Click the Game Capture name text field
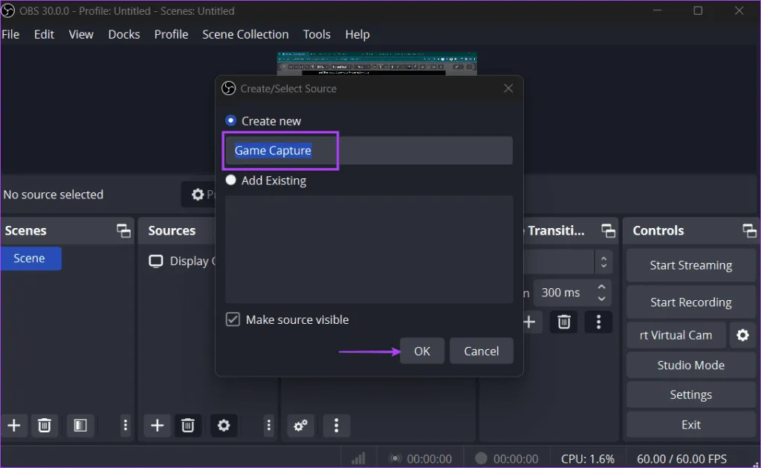This screenshot has height=468, width=761. [369, 151]
